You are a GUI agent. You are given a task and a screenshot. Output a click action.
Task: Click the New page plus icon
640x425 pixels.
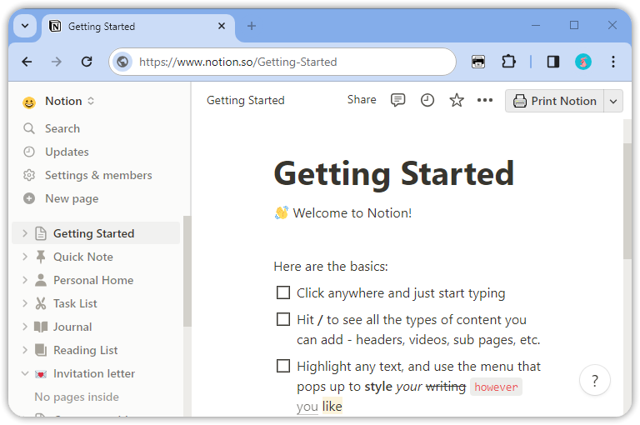coord(29,198)
